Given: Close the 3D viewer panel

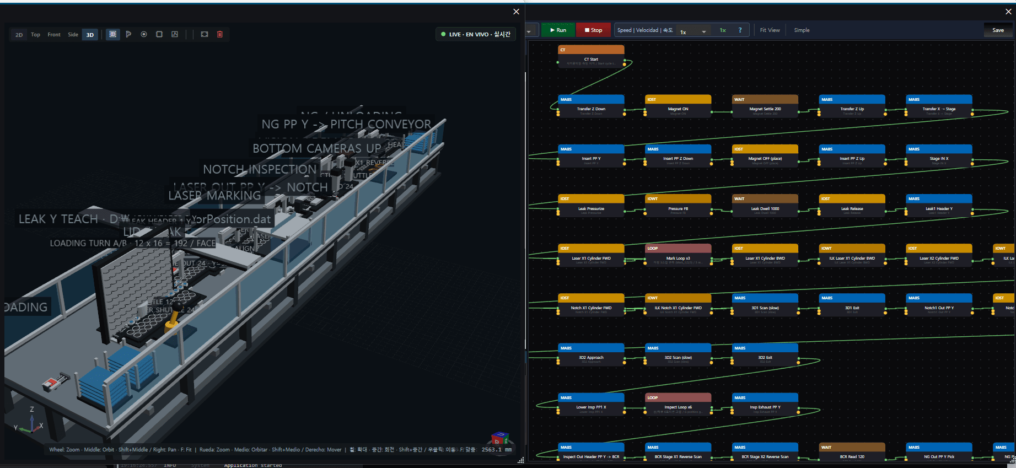Looking at the screenshot, I should click(516, 12).
